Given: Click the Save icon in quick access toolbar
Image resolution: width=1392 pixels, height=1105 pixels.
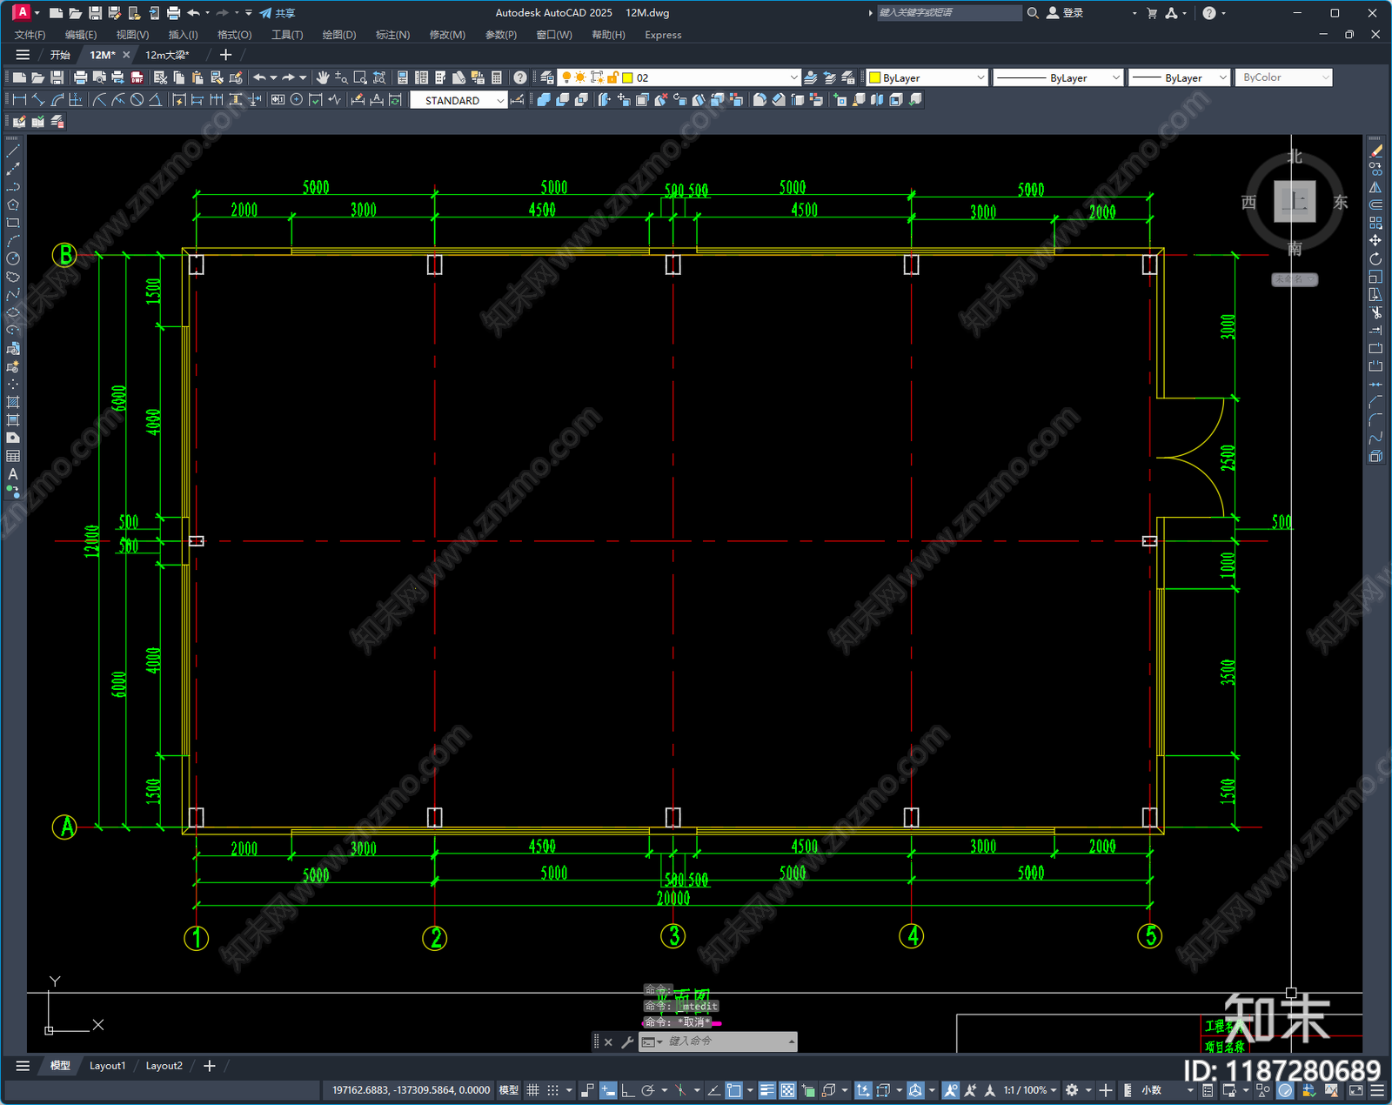Looking at the screenshot, I should pyautogui.click(x=96, y=13).
